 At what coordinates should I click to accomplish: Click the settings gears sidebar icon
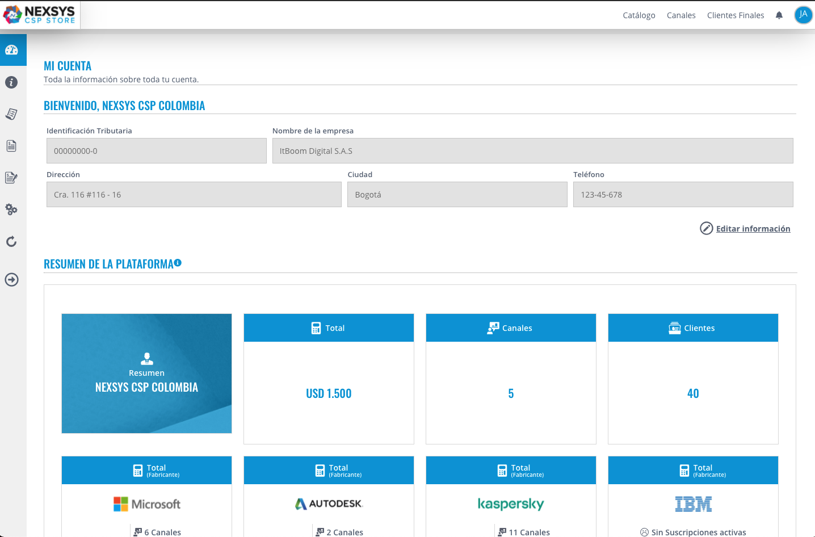11,209
